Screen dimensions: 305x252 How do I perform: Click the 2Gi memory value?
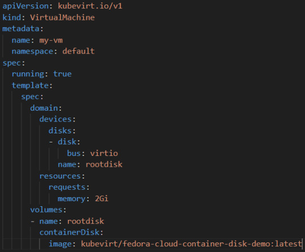tap(102, 199)
